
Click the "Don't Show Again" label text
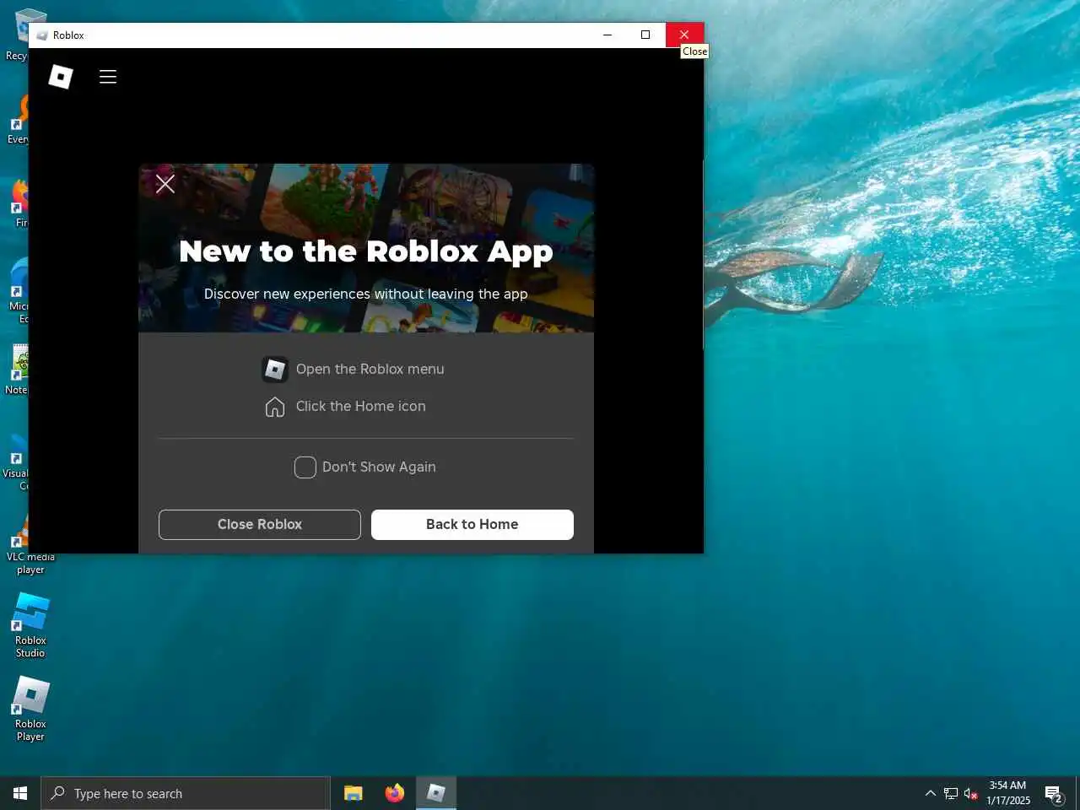click(x=379, y=467)
